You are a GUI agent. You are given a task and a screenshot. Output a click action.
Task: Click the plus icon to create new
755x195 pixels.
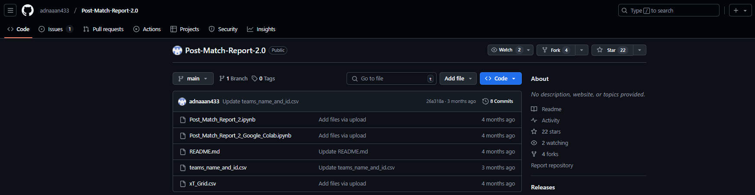click(736, 10)
